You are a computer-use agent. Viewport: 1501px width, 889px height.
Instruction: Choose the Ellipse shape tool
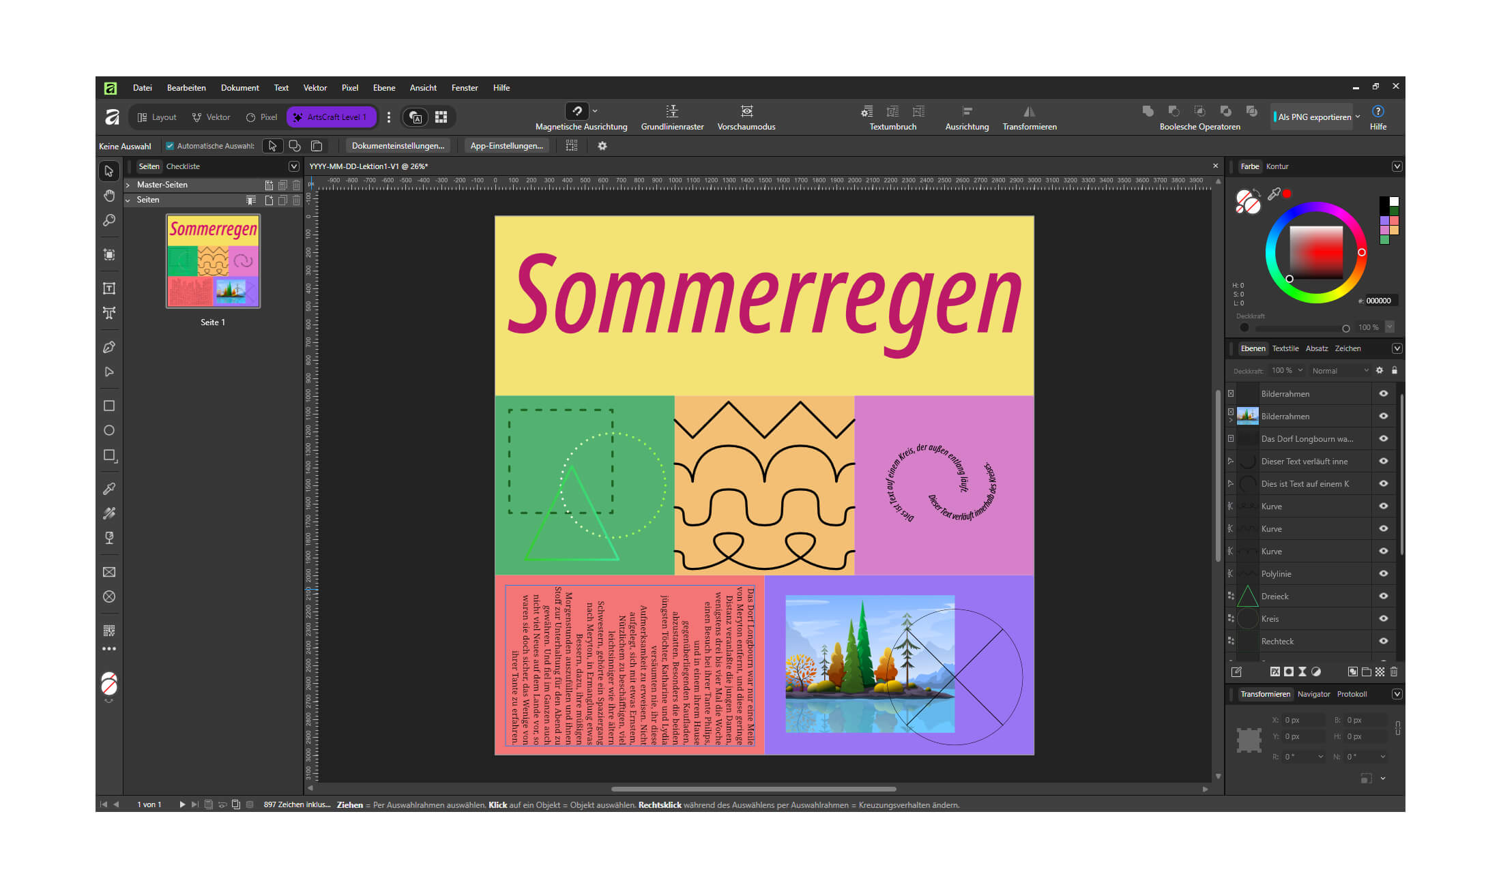pos(109,430)
